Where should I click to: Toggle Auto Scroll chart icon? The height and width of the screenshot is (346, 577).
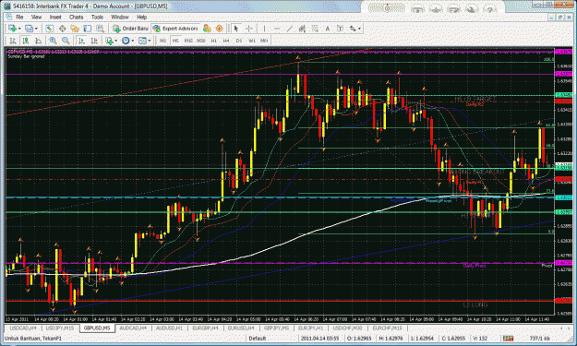81,41
